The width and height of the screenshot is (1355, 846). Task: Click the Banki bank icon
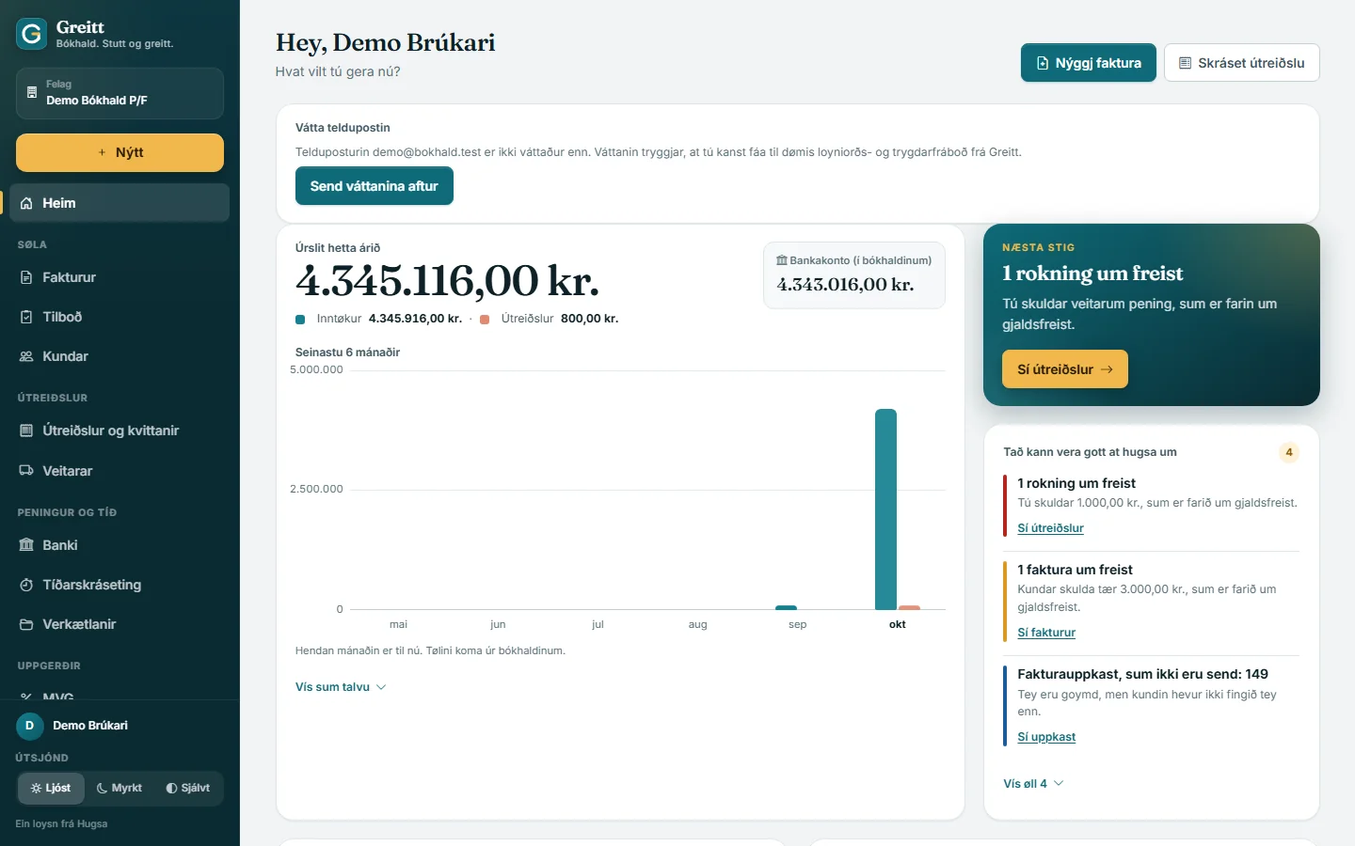26,545
